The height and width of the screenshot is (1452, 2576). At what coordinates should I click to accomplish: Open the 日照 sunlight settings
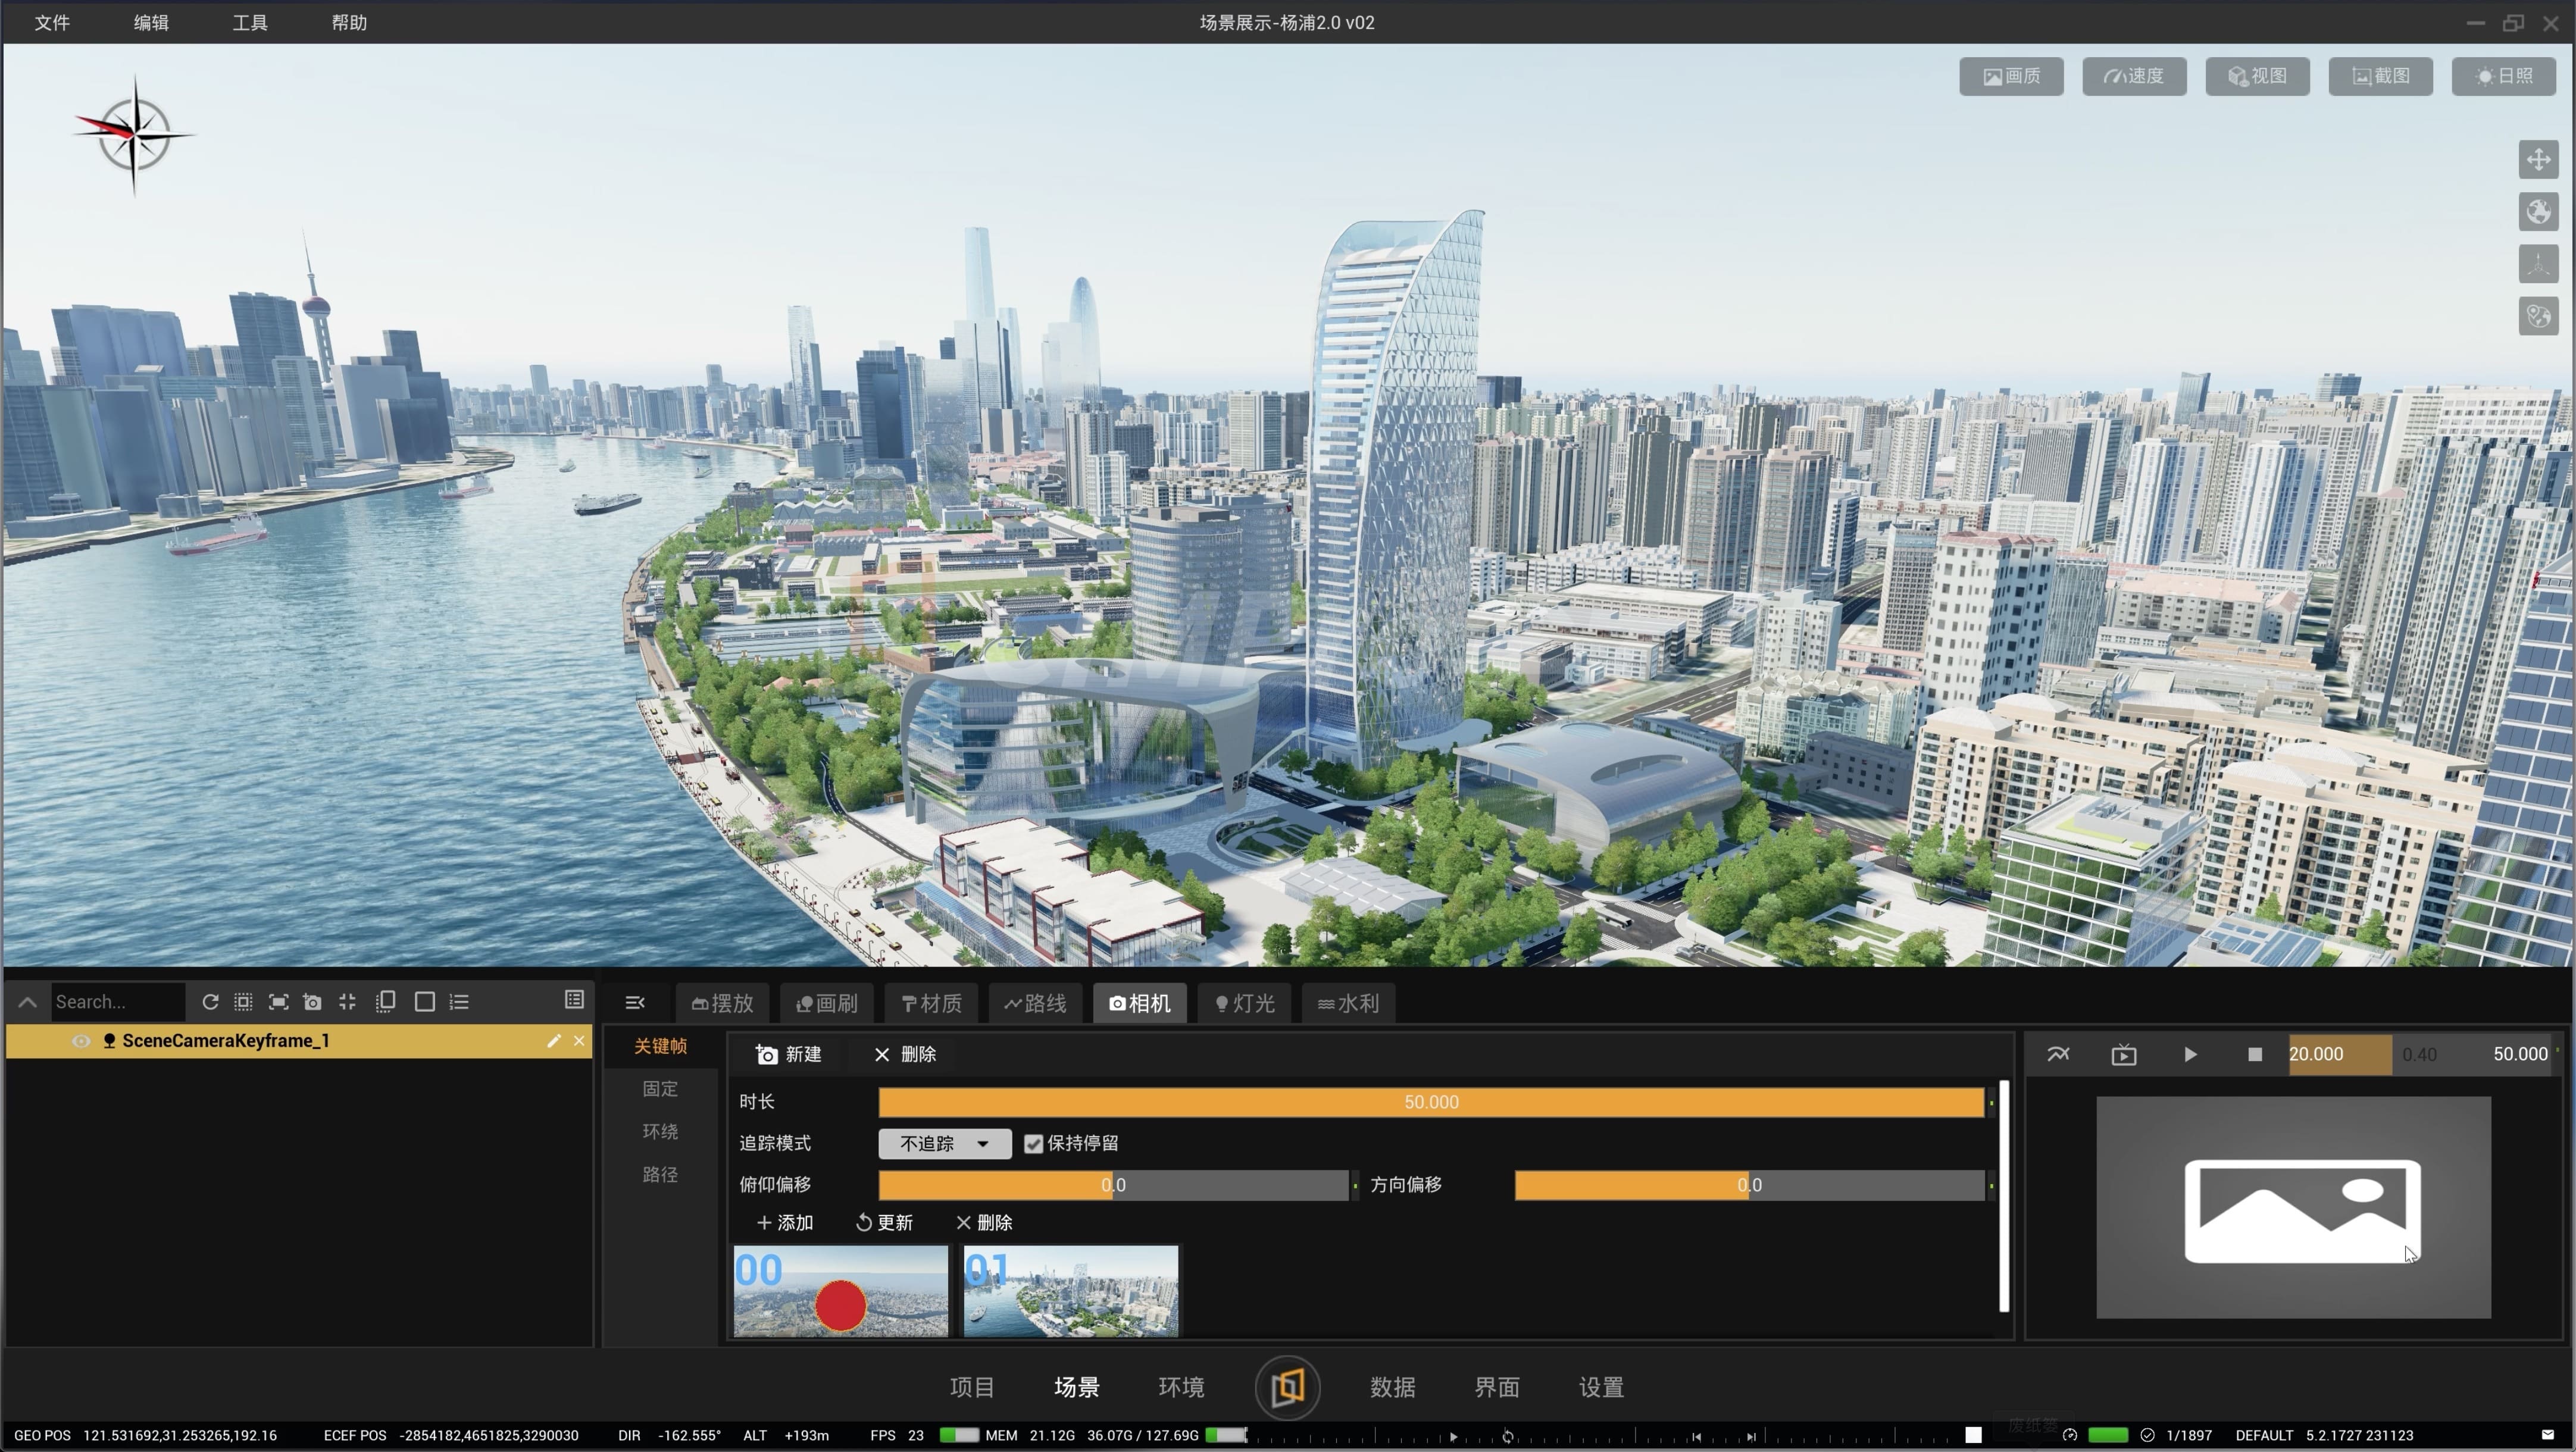[x=2503, y=76]
